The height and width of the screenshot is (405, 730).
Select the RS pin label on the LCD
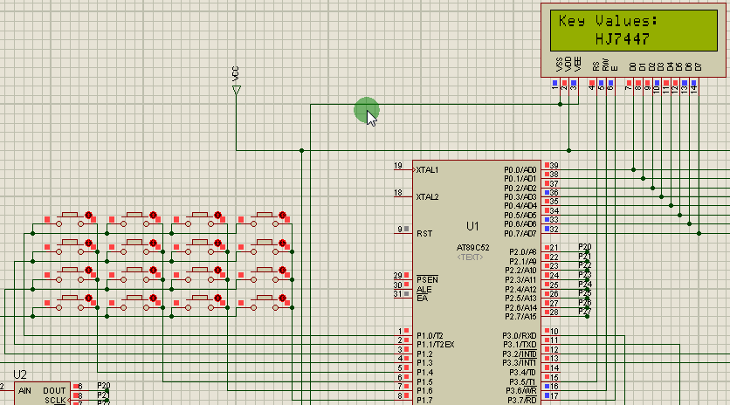pos(596,66)
